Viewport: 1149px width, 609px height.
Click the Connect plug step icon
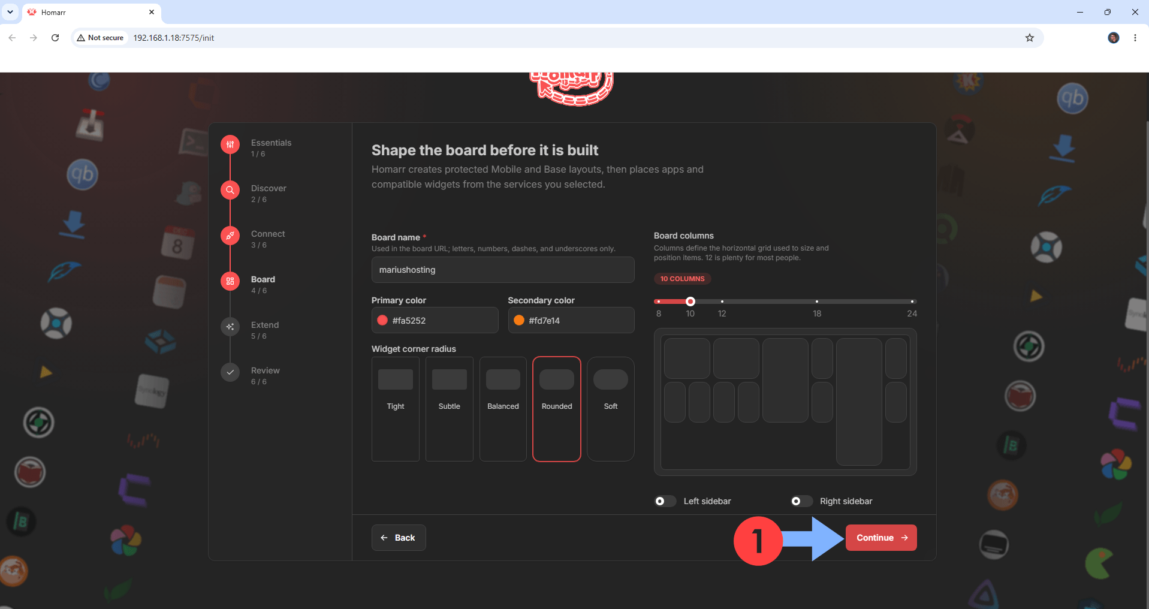[230, 236]
